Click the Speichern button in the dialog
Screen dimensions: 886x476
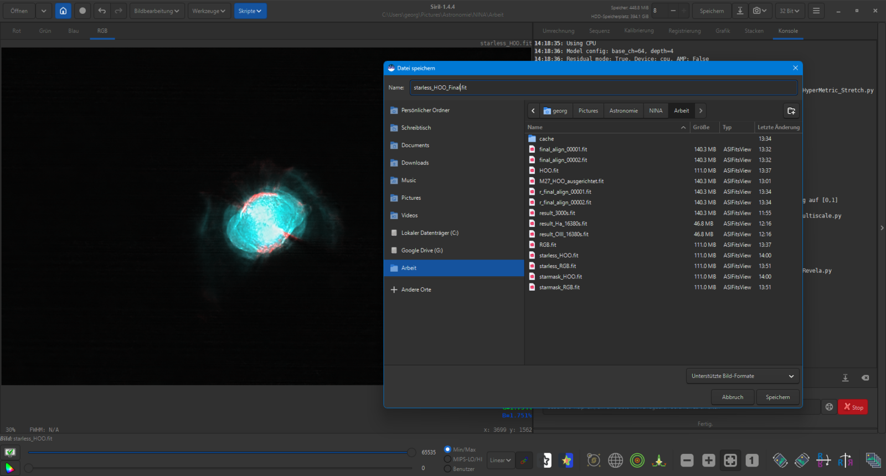pos(777,397)
